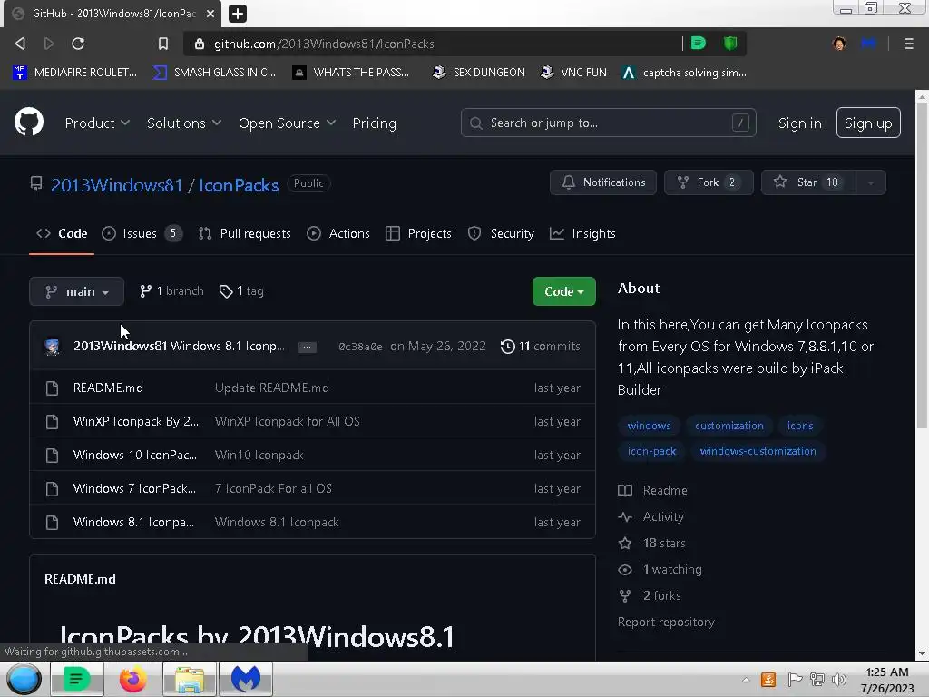Screen dimensions: 929x697
Task: Click Report repository link
Action: point(666,622)
